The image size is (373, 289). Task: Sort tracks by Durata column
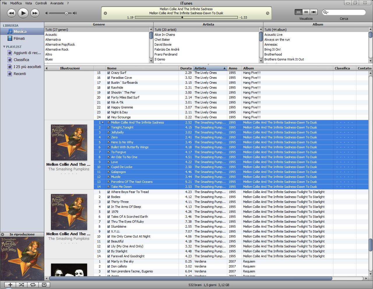pos(186,68)
